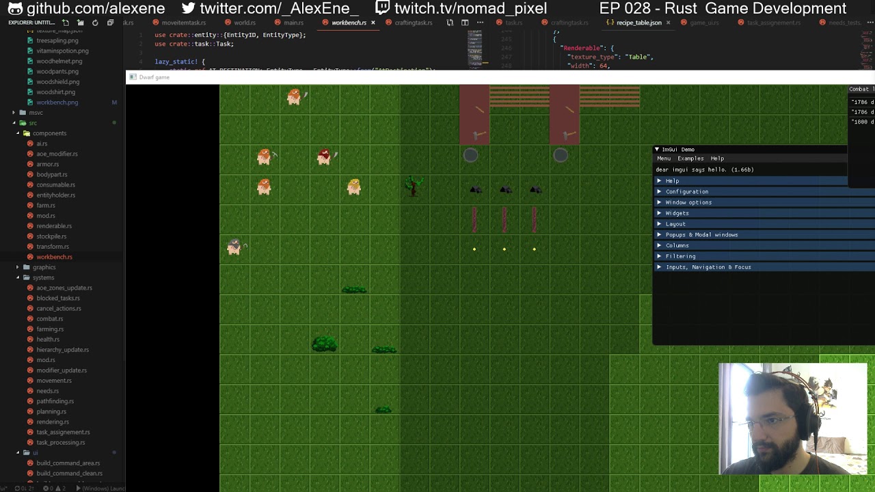
Task: Expand the graphics folder in Explorer
Action: 44,267
